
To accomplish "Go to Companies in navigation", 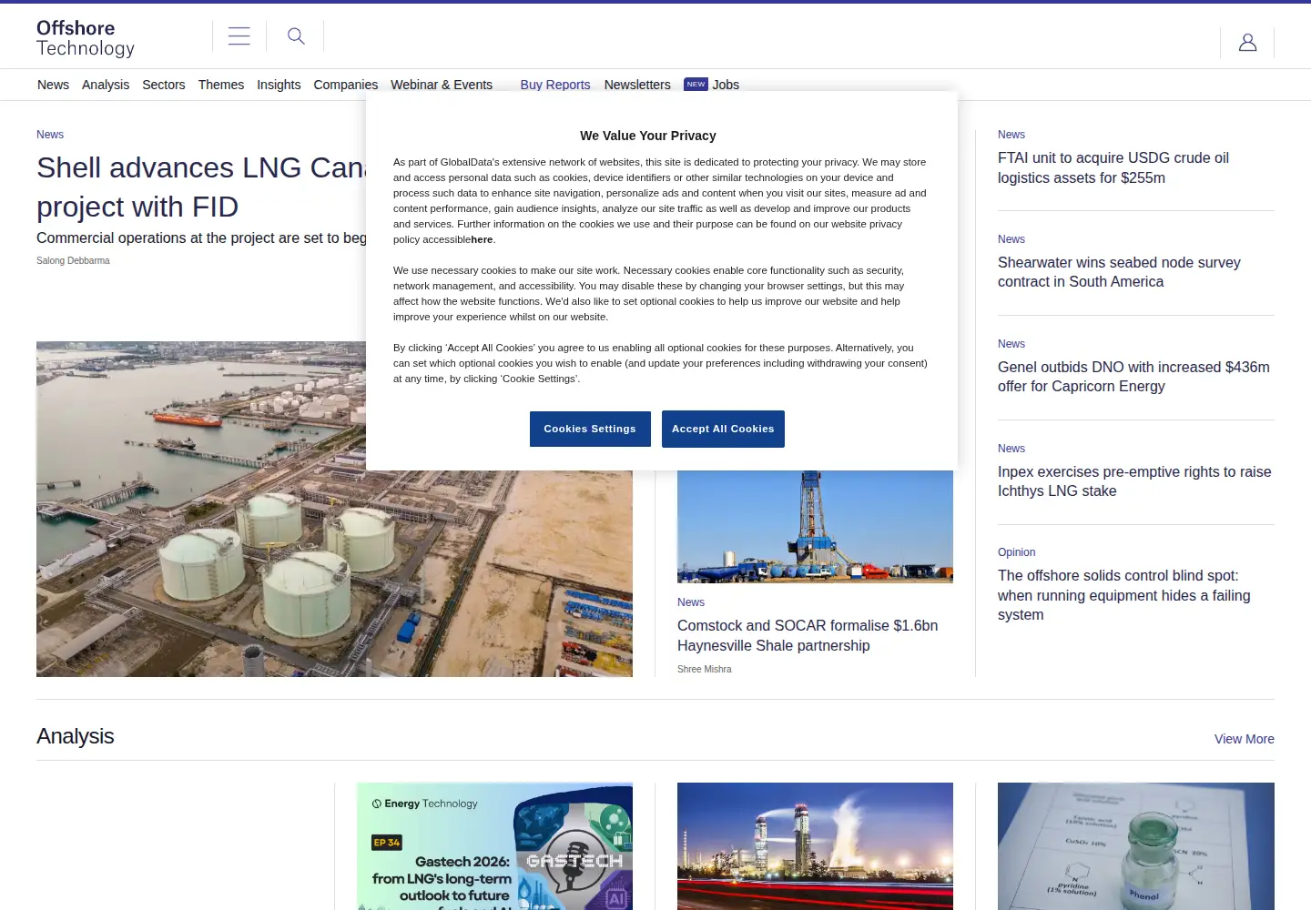I will [346, 85].
